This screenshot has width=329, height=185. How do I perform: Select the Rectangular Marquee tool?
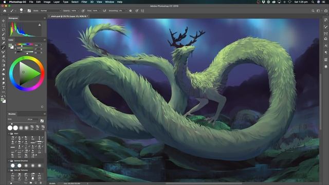pos(4,25)
